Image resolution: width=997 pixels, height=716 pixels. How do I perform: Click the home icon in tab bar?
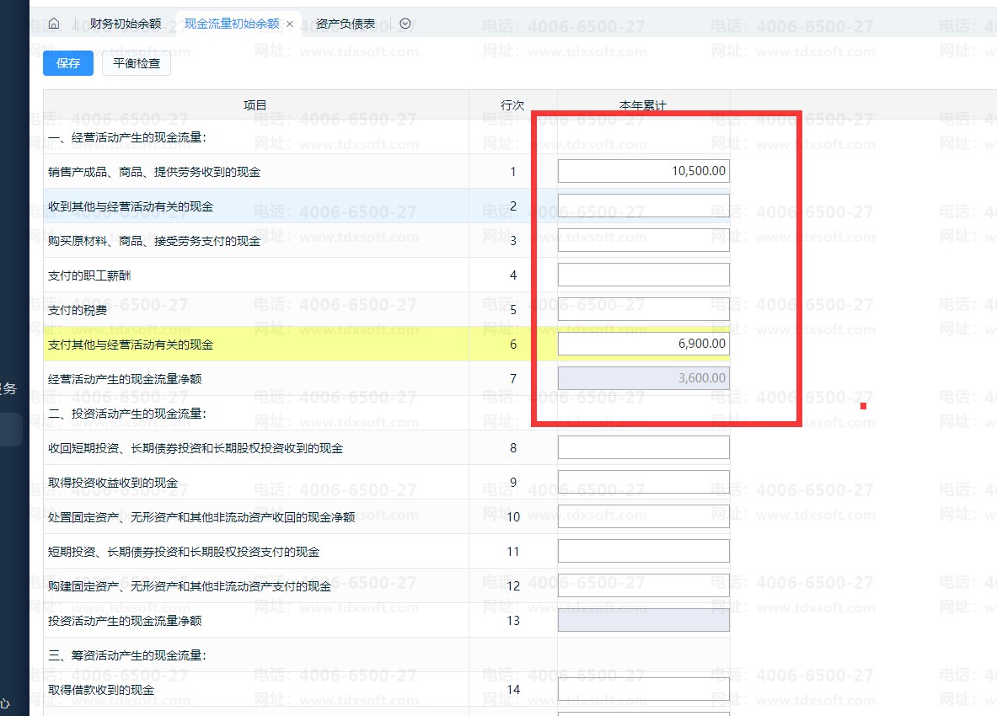coord(54,24)
